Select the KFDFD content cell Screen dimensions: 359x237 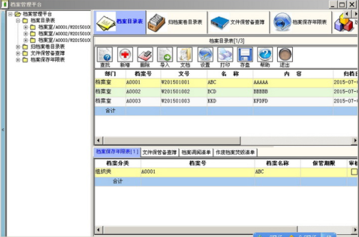[293, 101]
